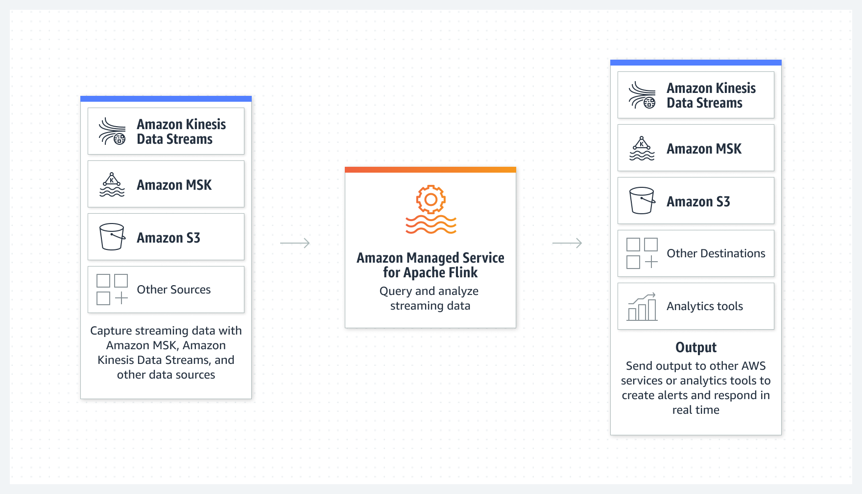The width and height of the screenshot is (862, 494).
Task: Click the Amazon S3 bucket icon in the sources panel
Action: click(112, 237)
